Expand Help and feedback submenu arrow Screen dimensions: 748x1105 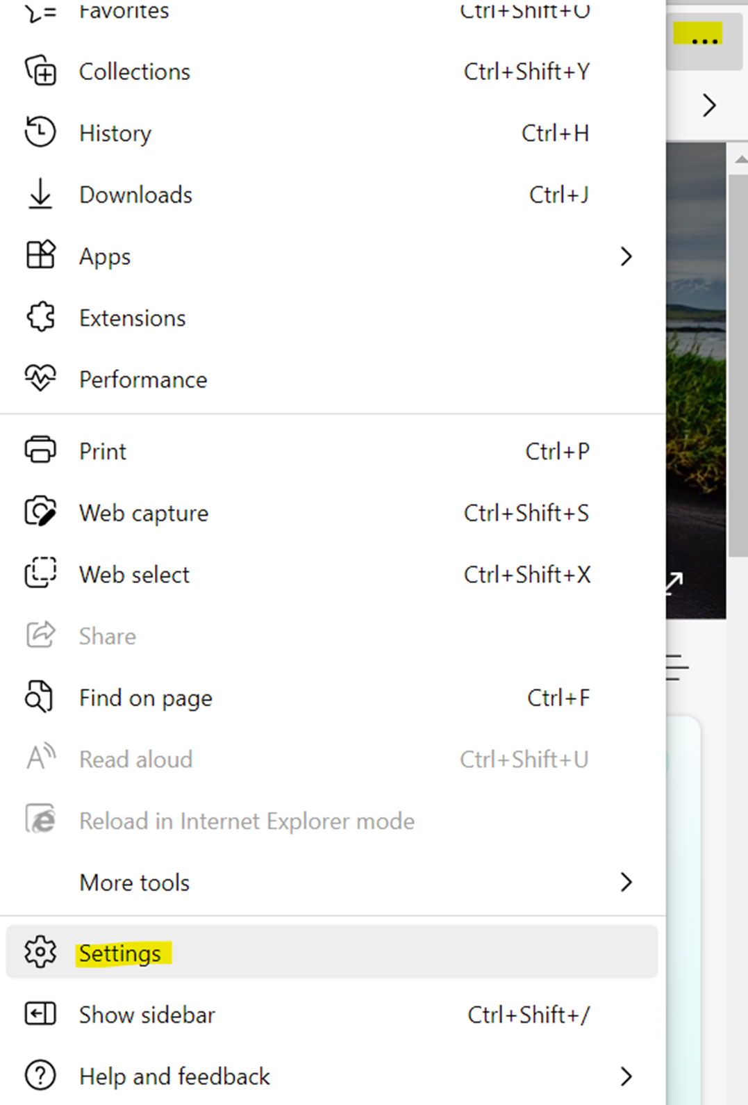pyautogui.click(x=626, y=1076)
